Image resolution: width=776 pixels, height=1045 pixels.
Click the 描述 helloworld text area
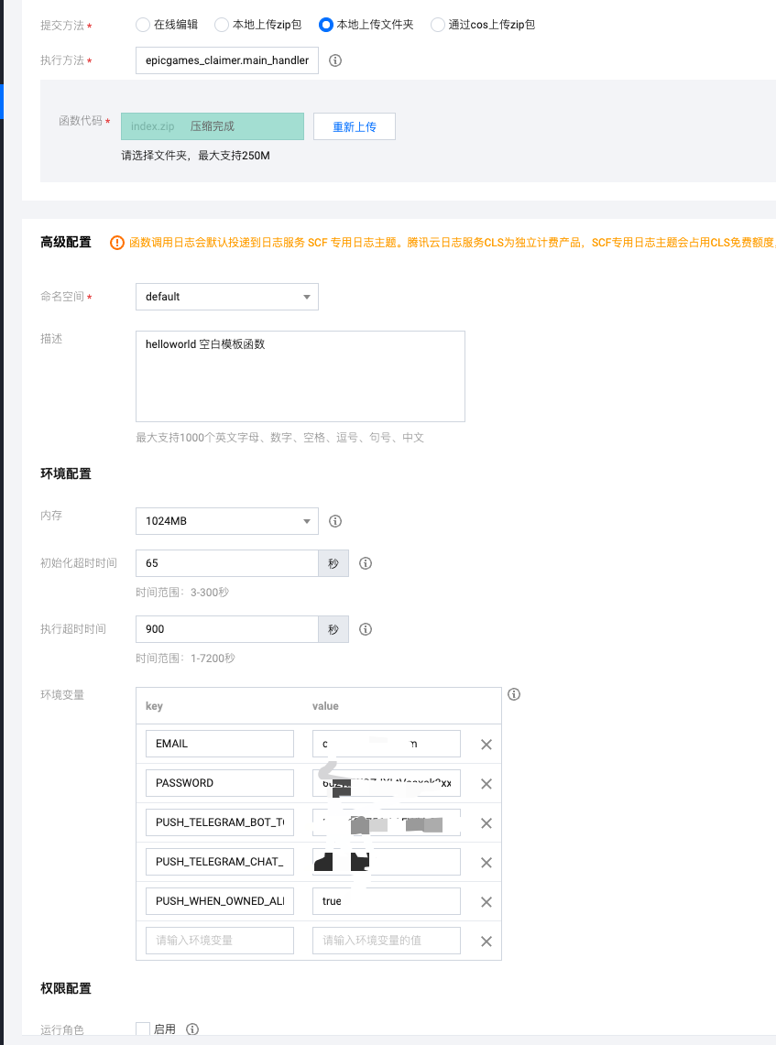(x=300, y=376)
